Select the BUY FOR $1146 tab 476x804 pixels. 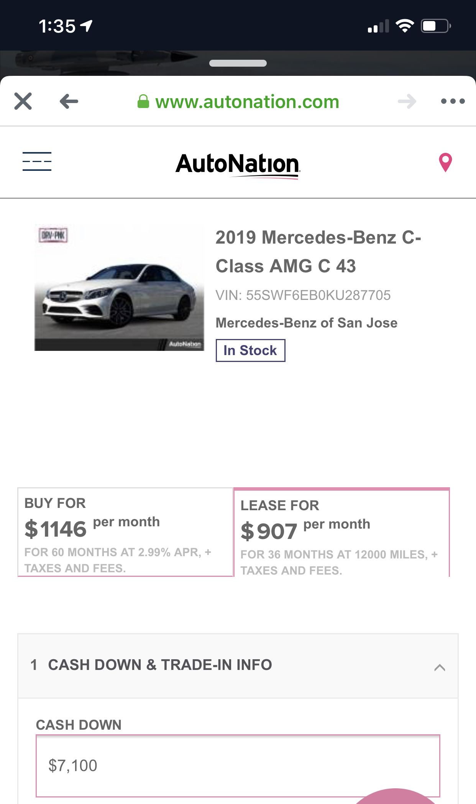[x=125, y=532]
